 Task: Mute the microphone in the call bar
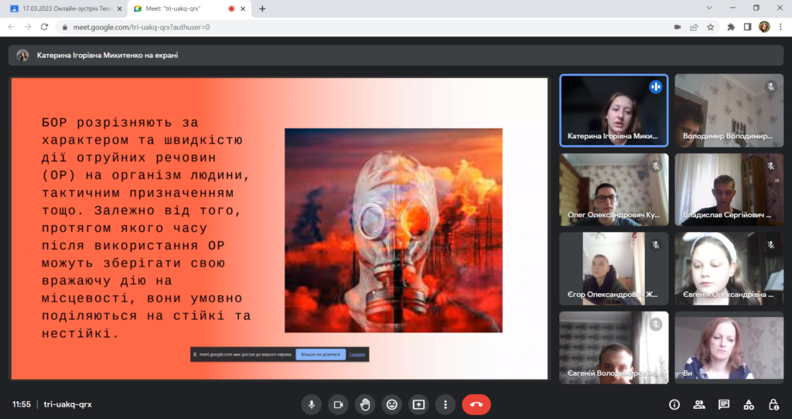click(312, 404)
